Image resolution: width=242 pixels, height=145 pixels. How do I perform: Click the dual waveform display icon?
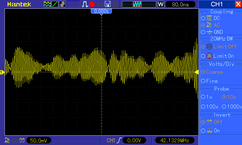point(47,4)
